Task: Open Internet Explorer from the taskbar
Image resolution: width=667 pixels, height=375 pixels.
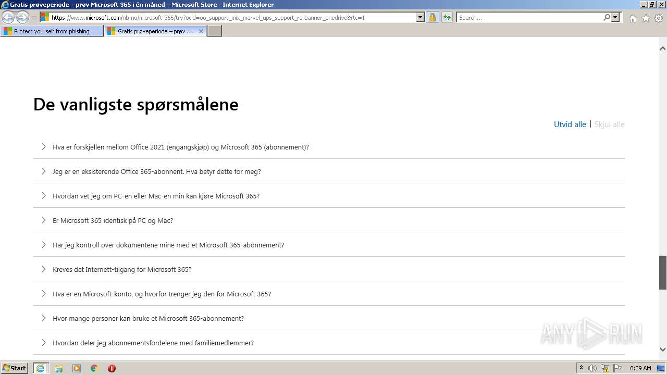Action: (41, 368)
